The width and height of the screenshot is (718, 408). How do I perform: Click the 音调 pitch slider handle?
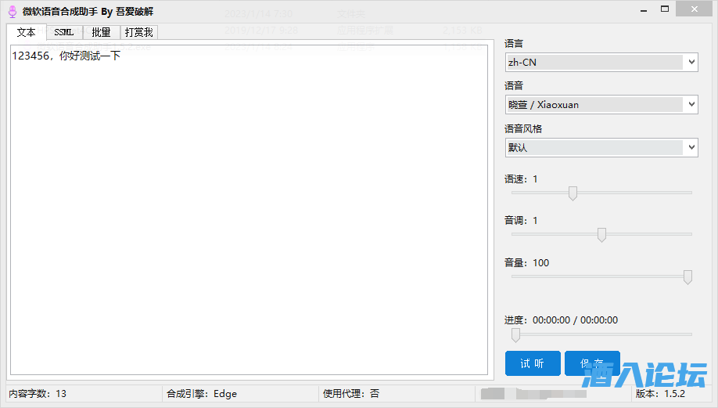pos(601,235)
